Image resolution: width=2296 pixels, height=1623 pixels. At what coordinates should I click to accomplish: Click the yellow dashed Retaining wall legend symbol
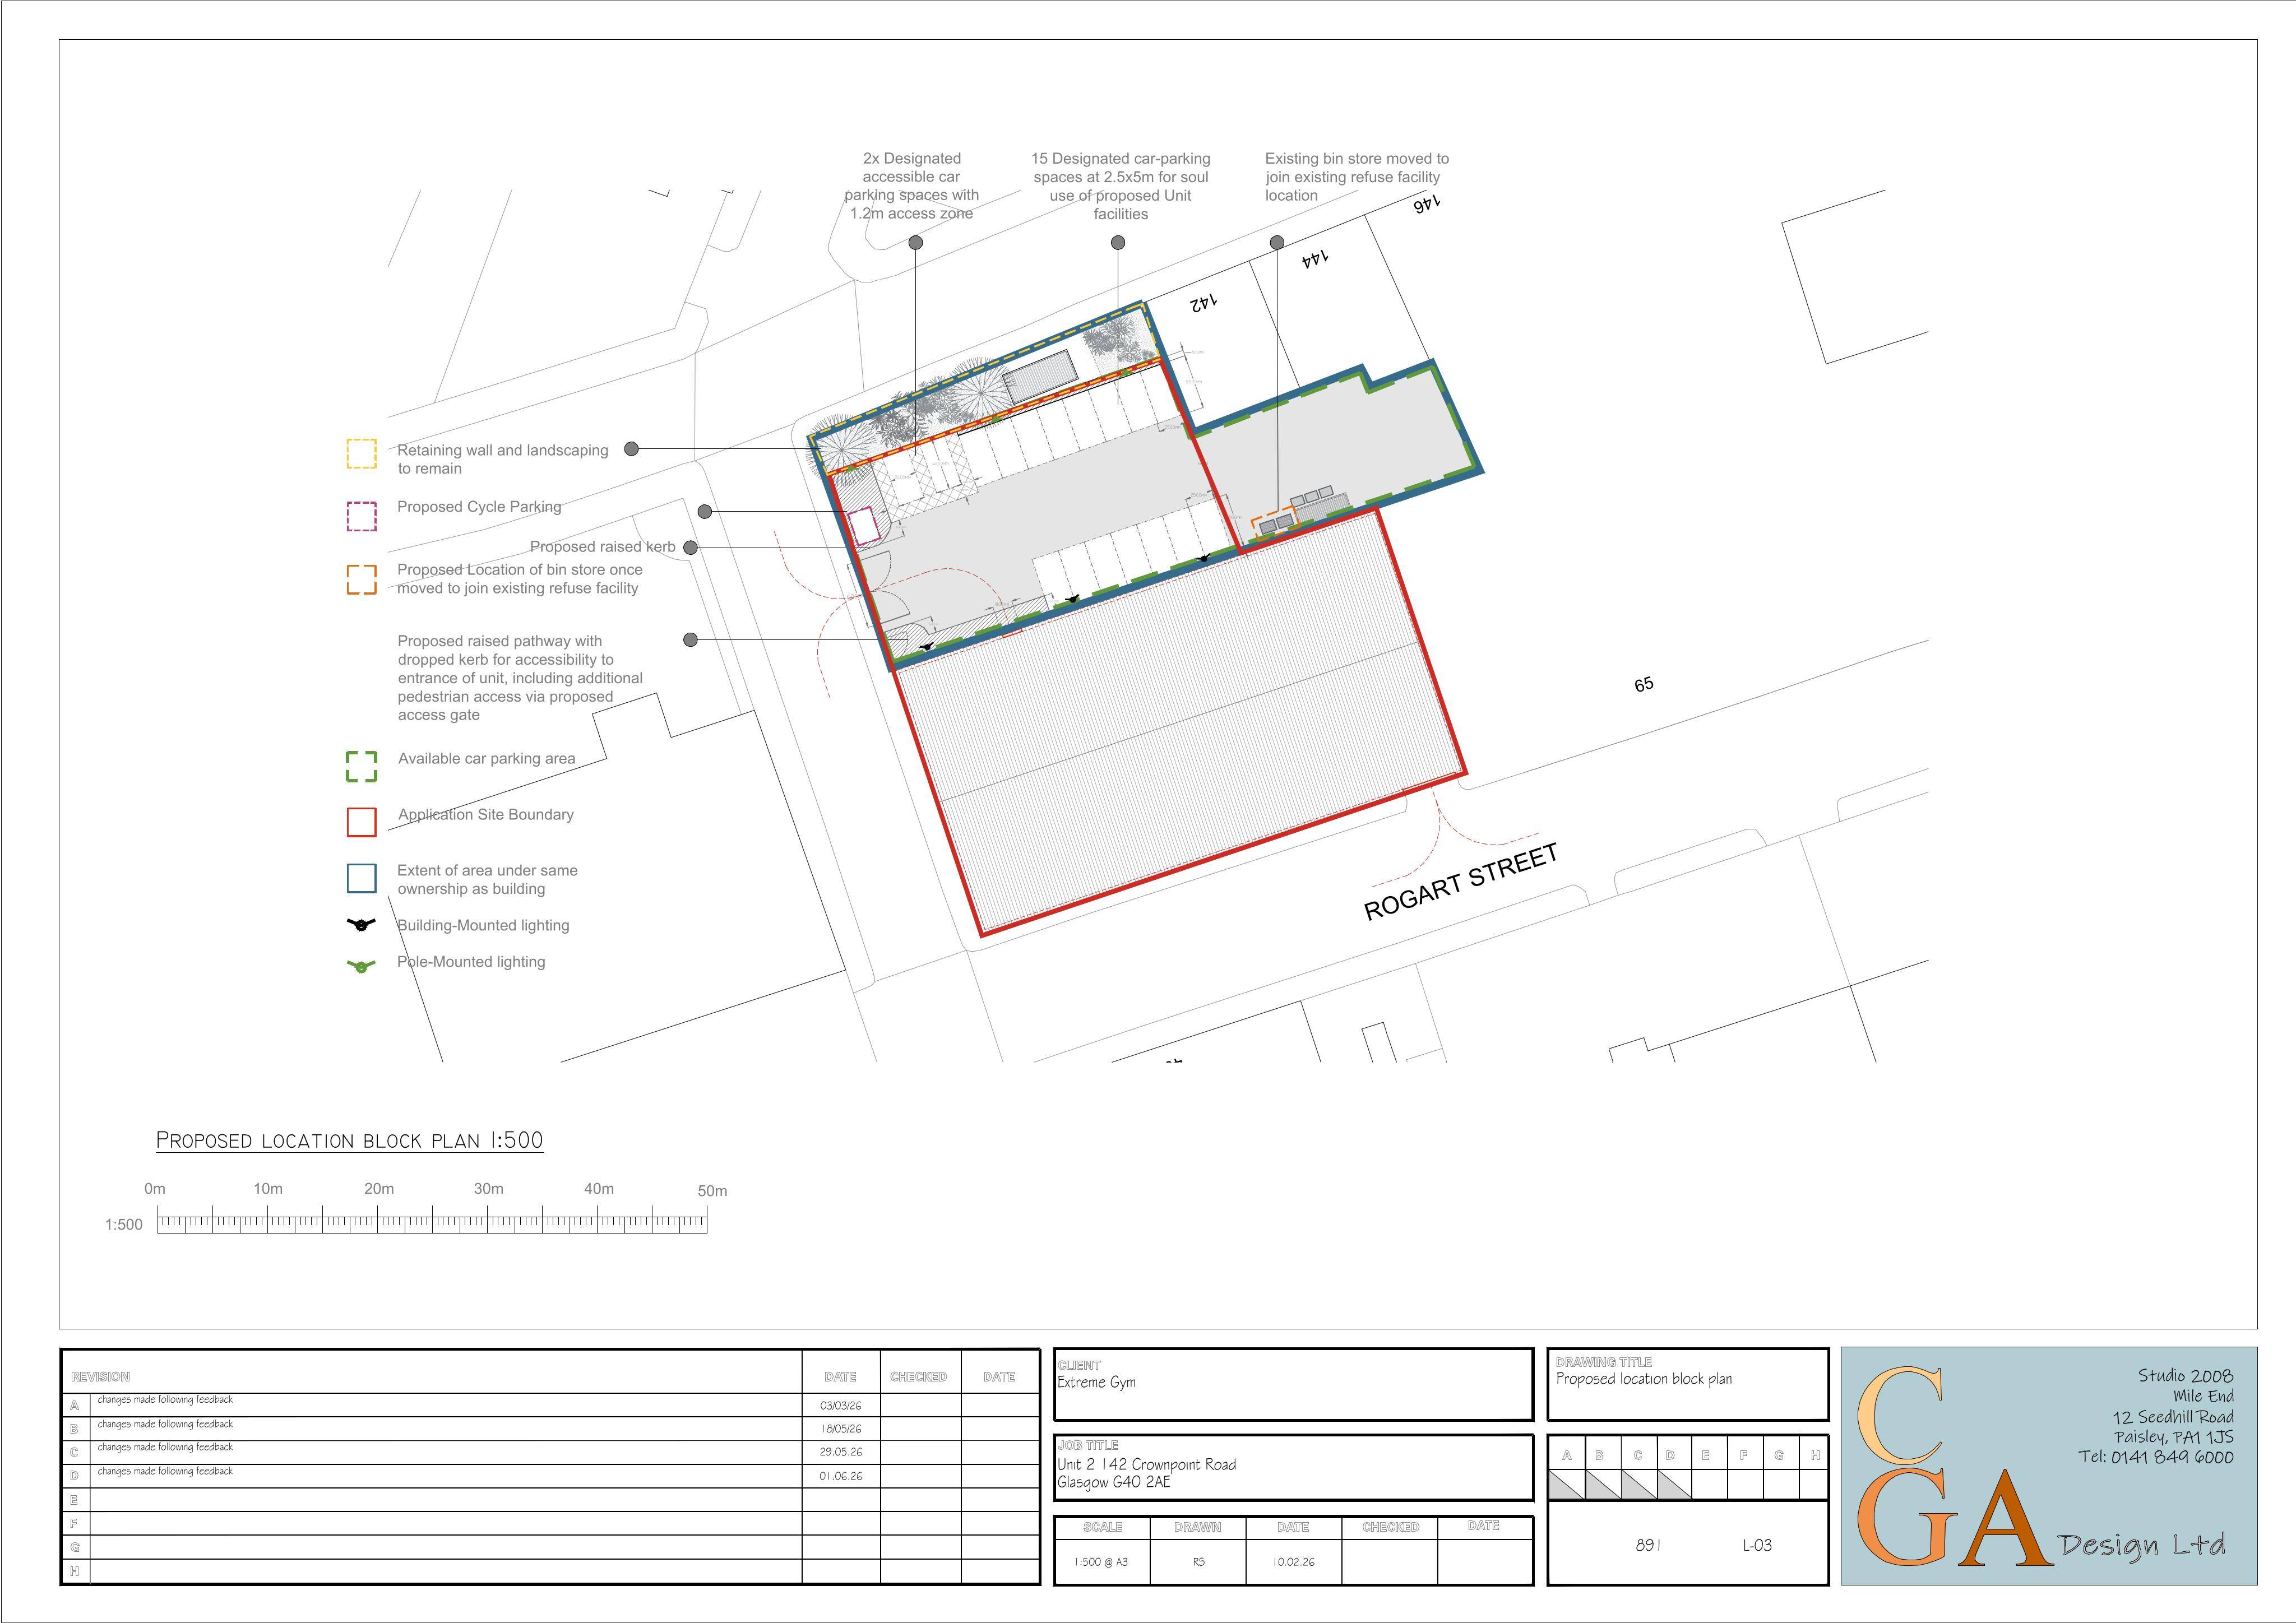tap(361, 454)
